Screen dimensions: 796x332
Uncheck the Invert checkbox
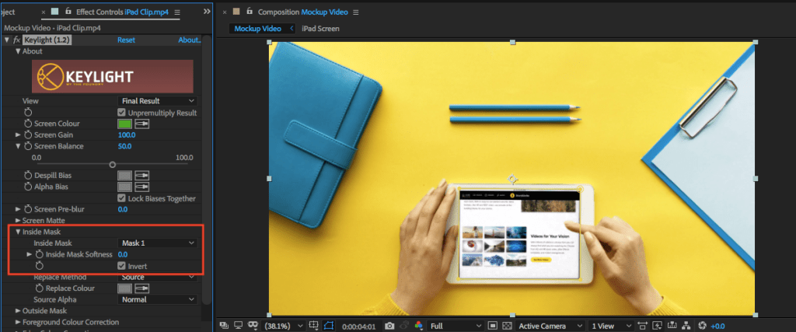(x=121, y=266)
